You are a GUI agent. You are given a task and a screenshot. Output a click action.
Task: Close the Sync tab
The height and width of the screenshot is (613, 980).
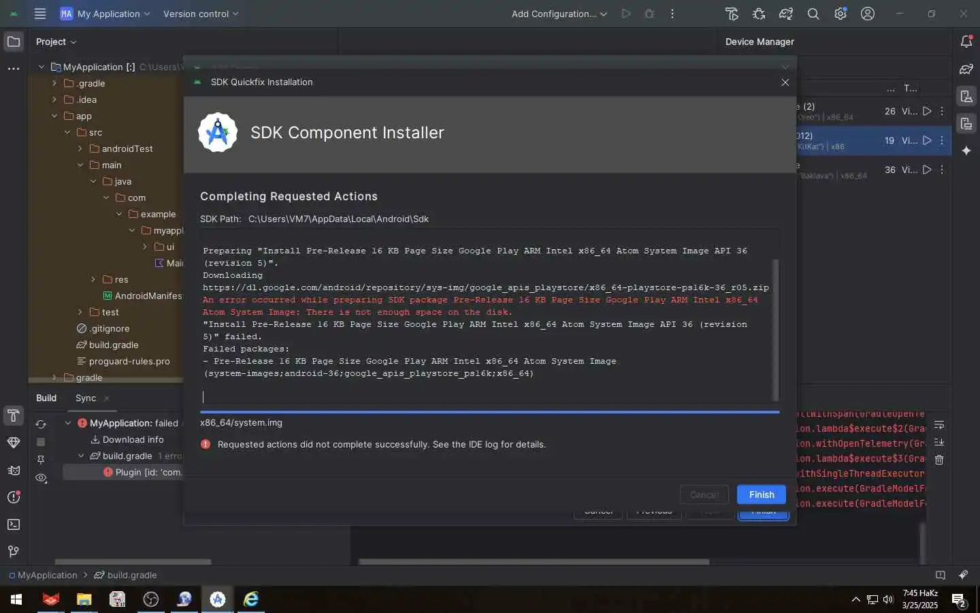tap(107, 398)
